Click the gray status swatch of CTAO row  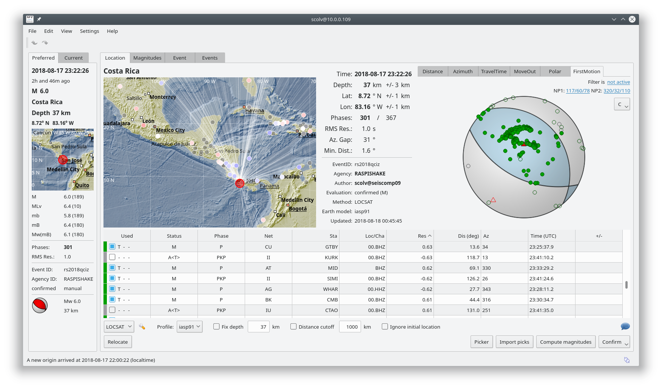pos(105,310)
